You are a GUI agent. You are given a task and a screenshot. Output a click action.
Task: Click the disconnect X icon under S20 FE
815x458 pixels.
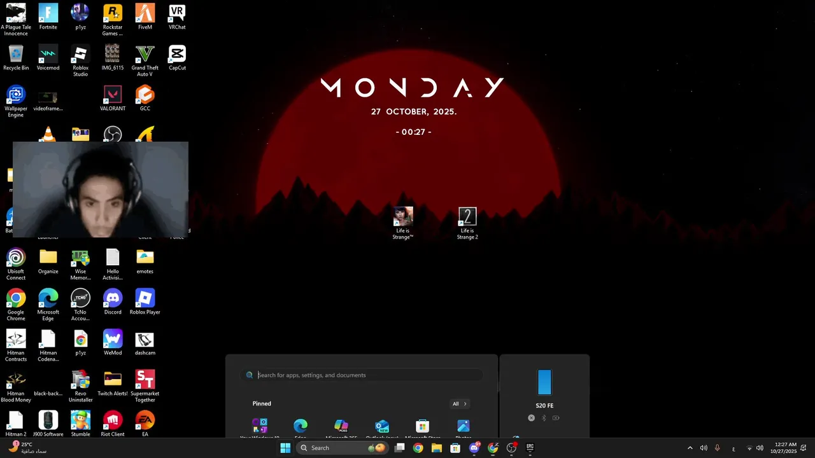(x=532, y=418)
